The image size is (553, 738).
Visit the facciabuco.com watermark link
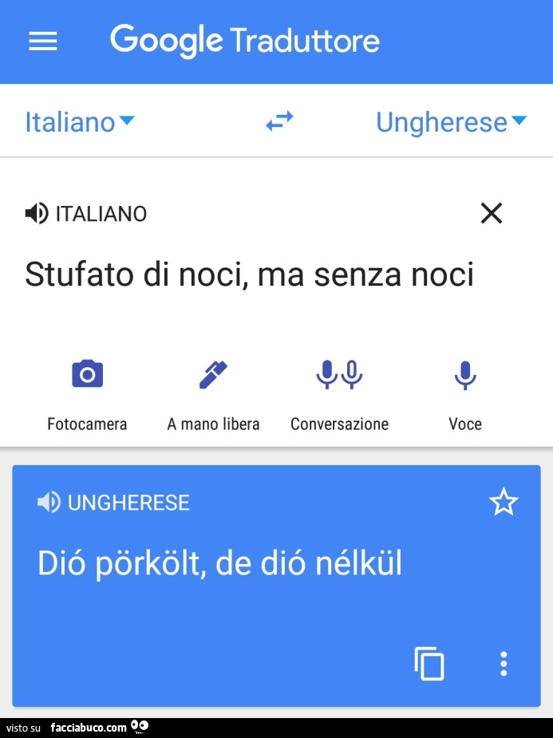[x=89, y=728]
